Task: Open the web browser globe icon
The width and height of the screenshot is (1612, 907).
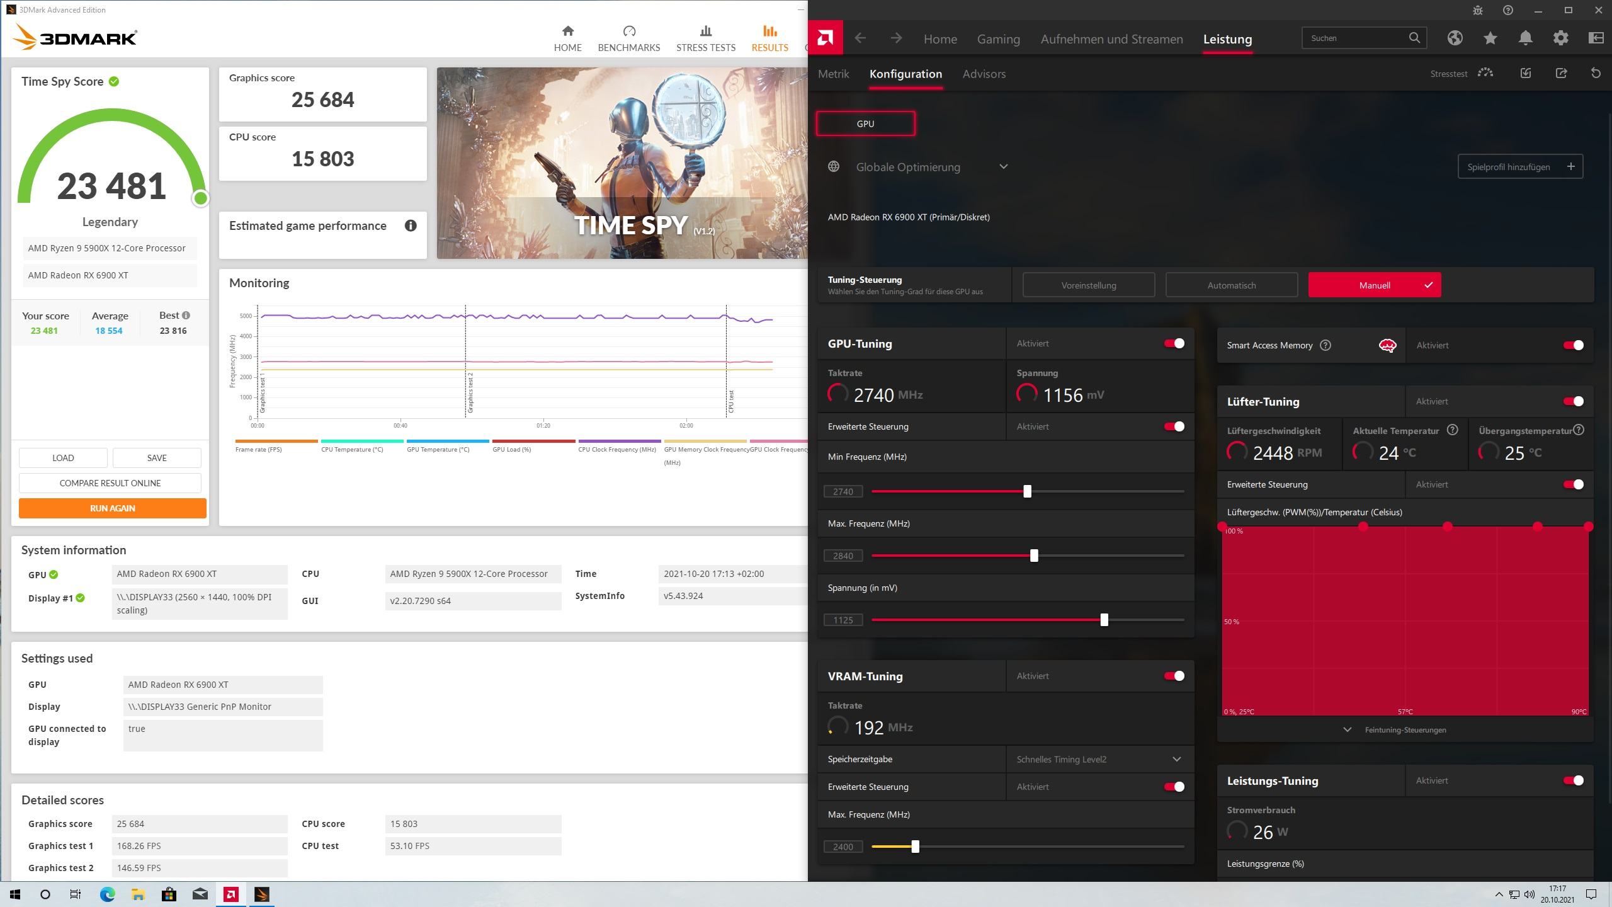Action: pyautogui.click(x=1455, y=38)
